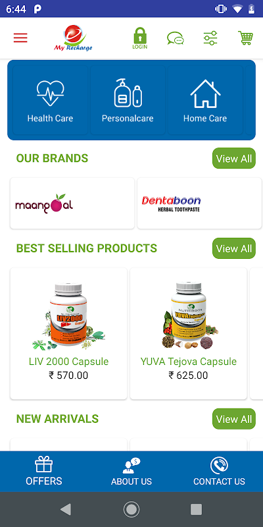View all under OUR BRANDS
Image resolution: width=263 pixels, height=527 pixels.
point(234,158)
